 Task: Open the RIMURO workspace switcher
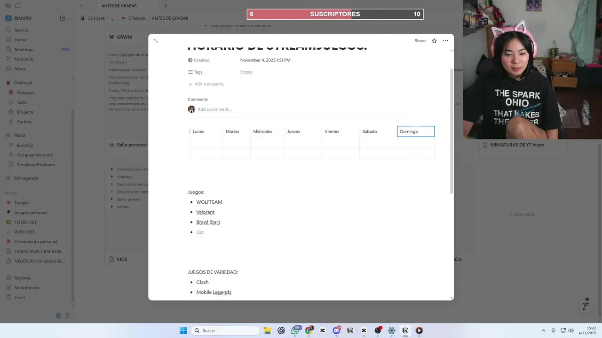tap(23, 18)
